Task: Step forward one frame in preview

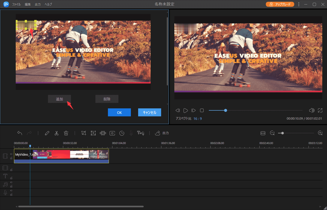Action: (x=194, y=110)
